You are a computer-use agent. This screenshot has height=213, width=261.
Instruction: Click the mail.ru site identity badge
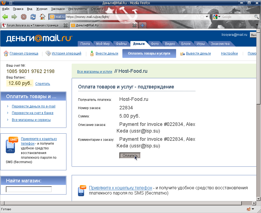pos(57,17)
